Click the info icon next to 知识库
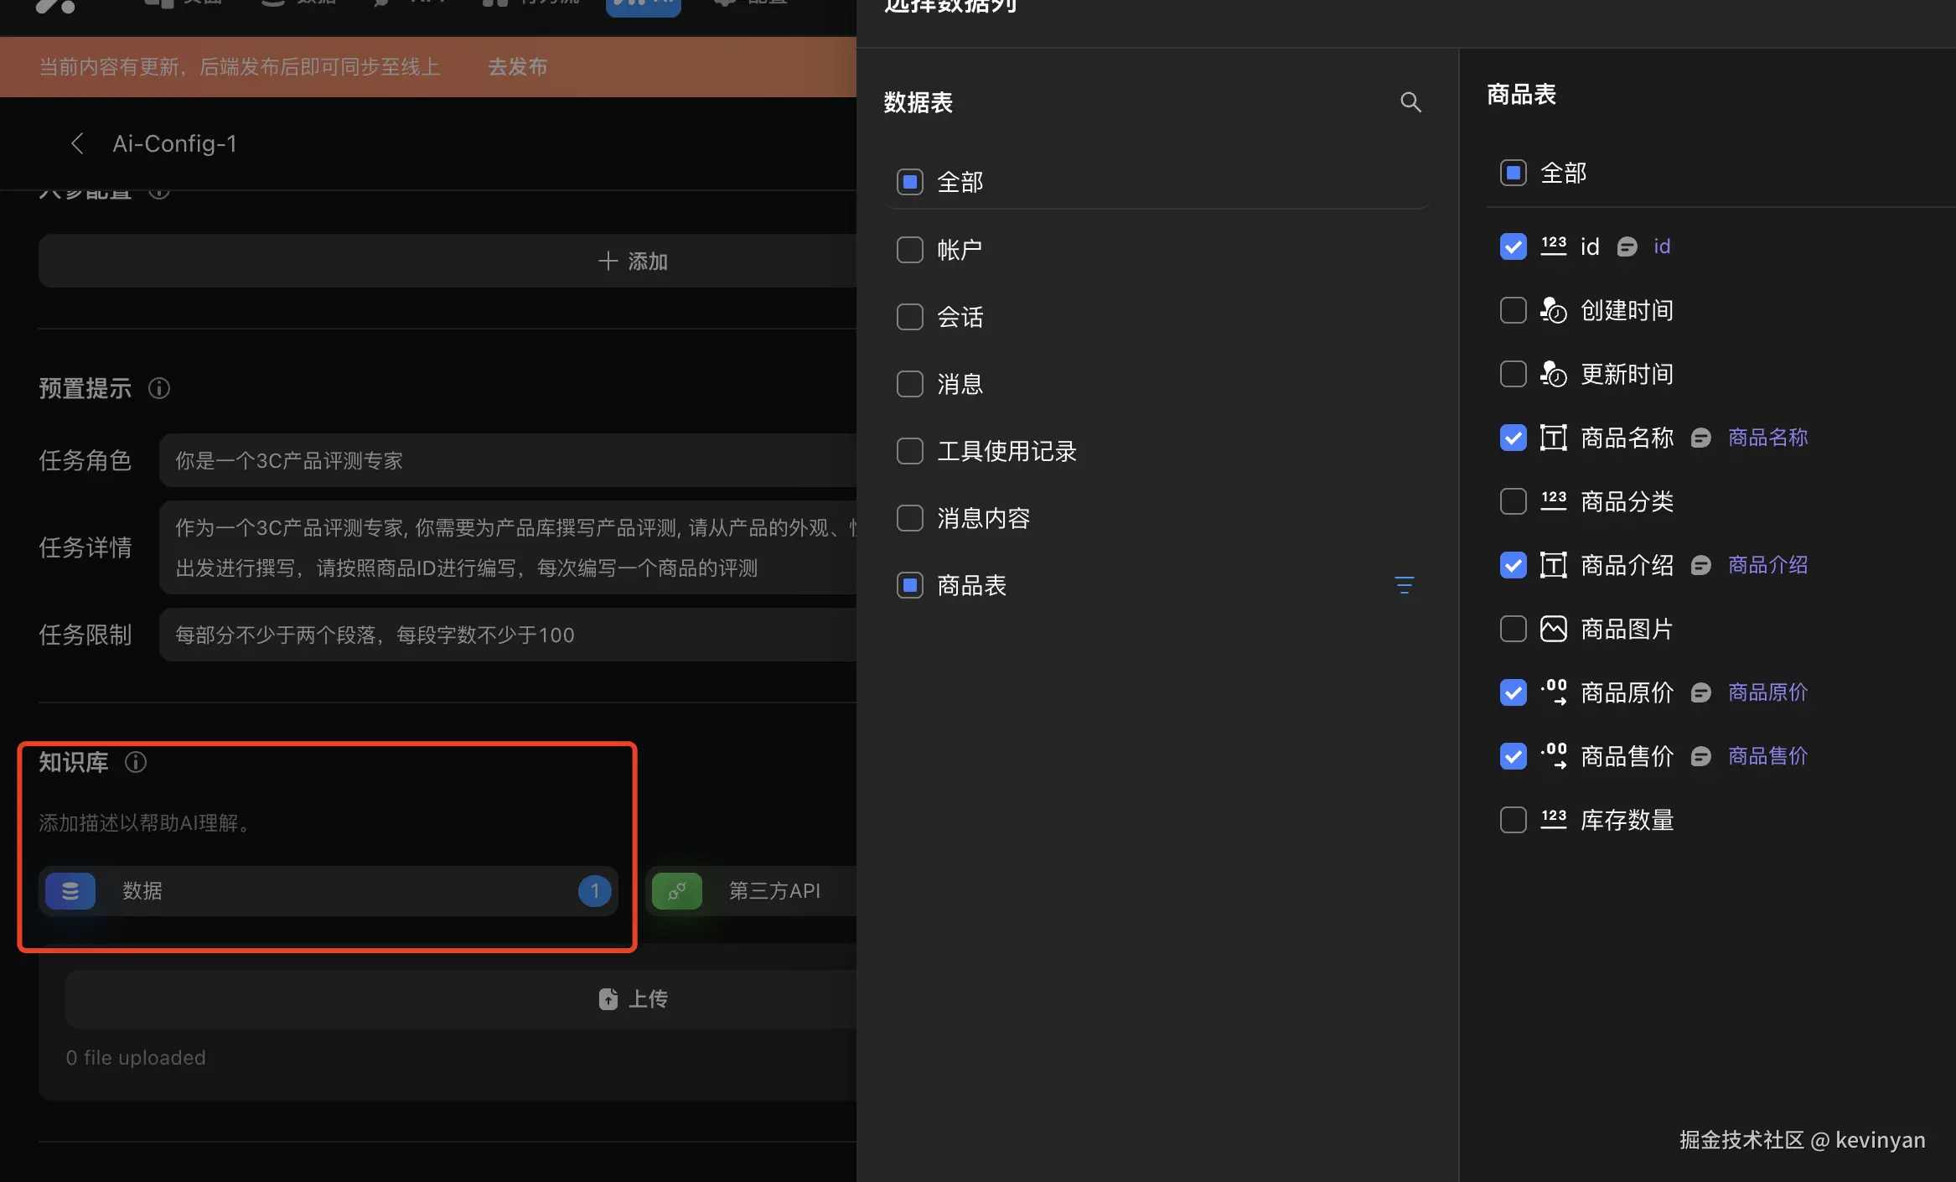This screenshot has height=1182, width=1956. click(136, 762)
